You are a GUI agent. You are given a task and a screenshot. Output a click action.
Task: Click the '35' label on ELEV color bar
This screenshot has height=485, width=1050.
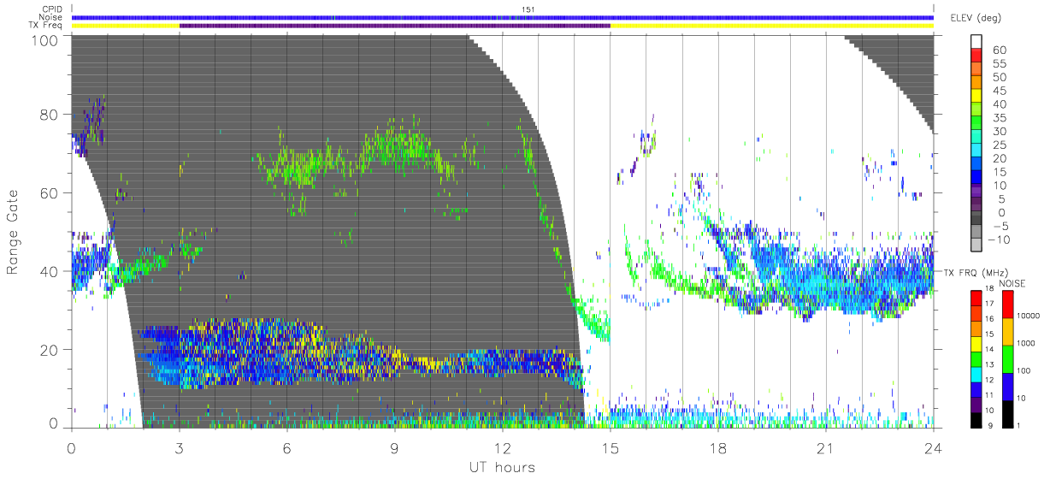pos(1000,117)
